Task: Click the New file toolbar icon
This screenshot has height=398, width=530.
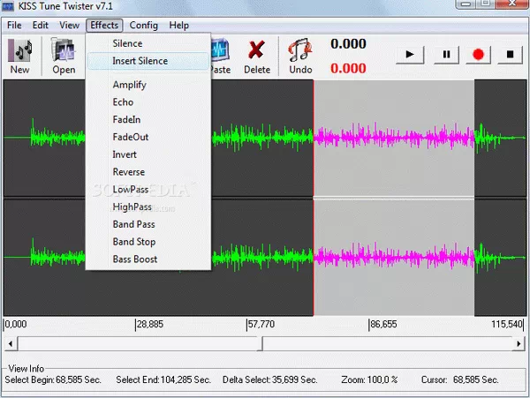Action: (x=20, y=50)
